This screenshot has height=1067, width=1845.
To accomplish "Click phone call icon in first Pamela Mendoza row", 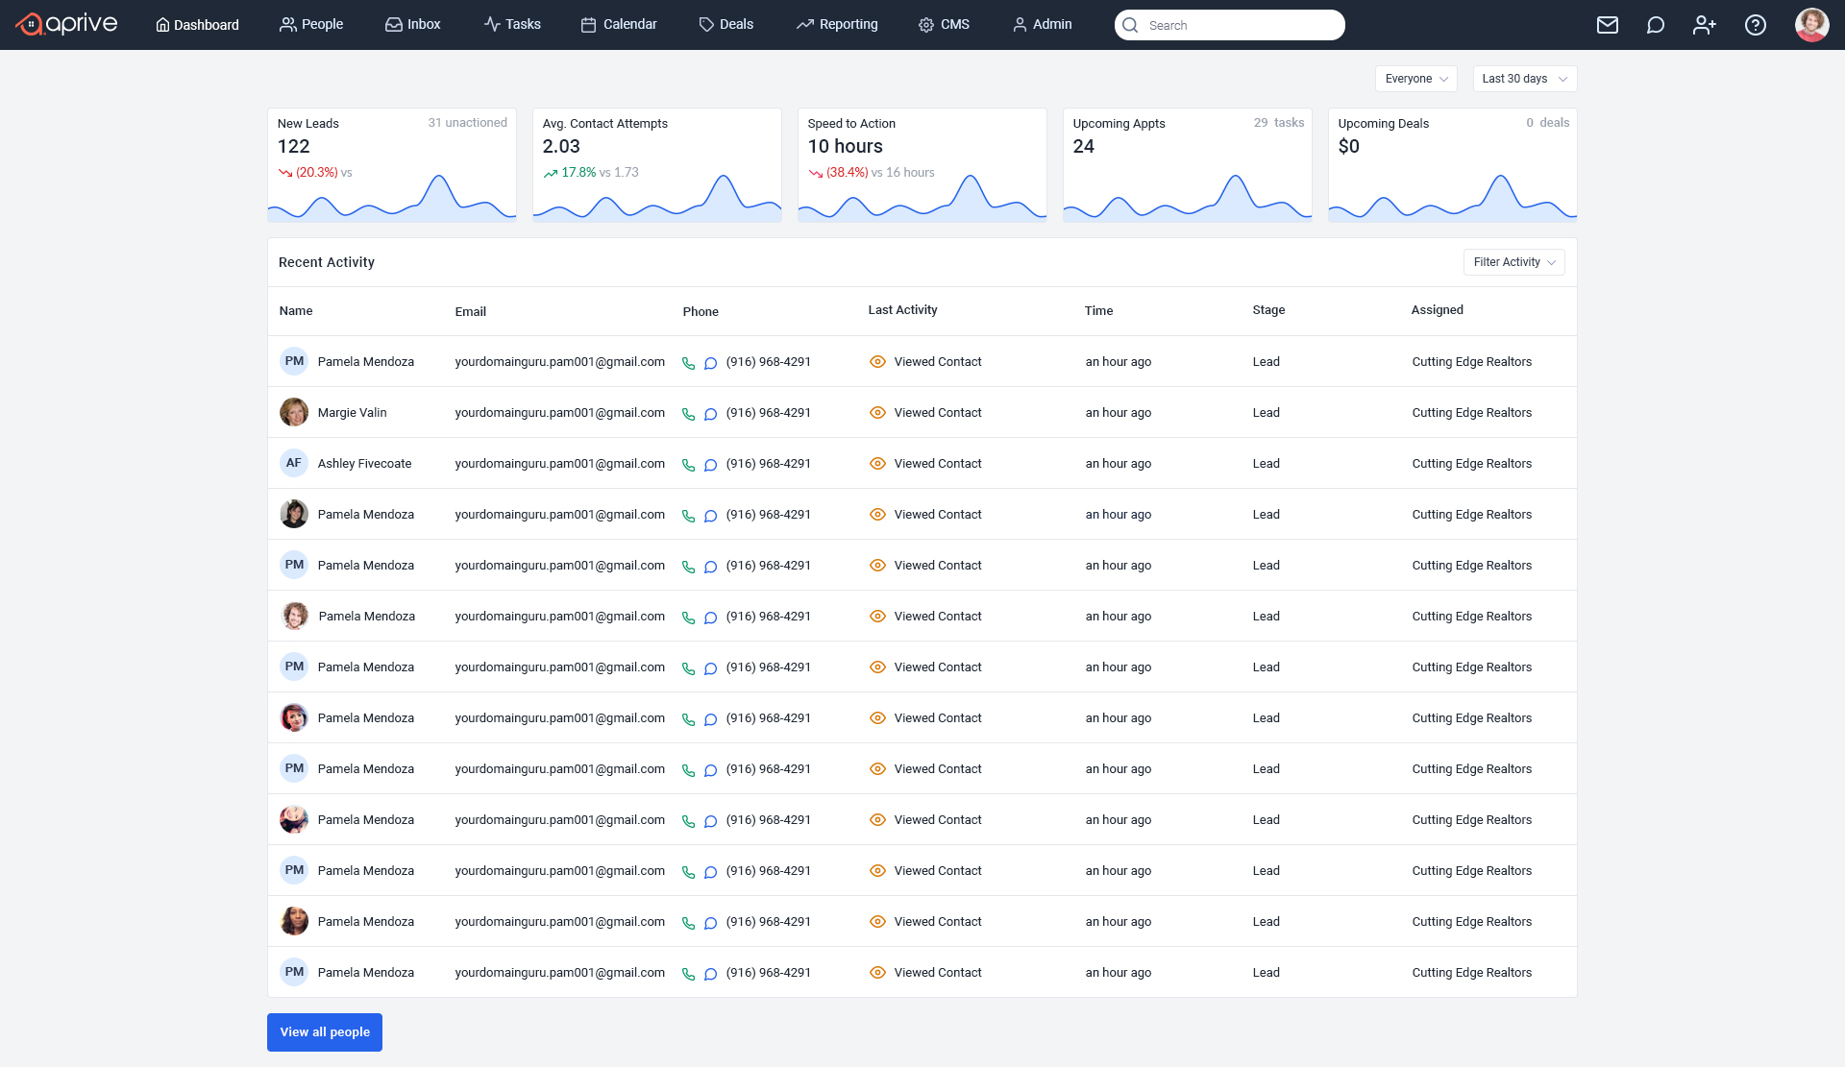I will 688,363.
